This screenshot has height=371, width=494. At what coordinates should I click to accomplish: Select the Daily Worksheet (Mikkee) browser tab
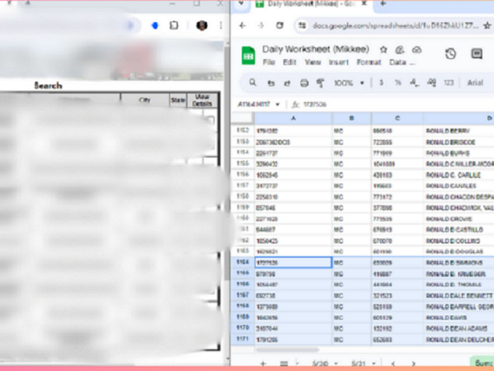coord(310,4)
